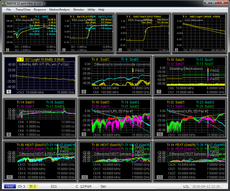
Task: Open the Trace/Chan menu
Action: (x=23, y=9)
